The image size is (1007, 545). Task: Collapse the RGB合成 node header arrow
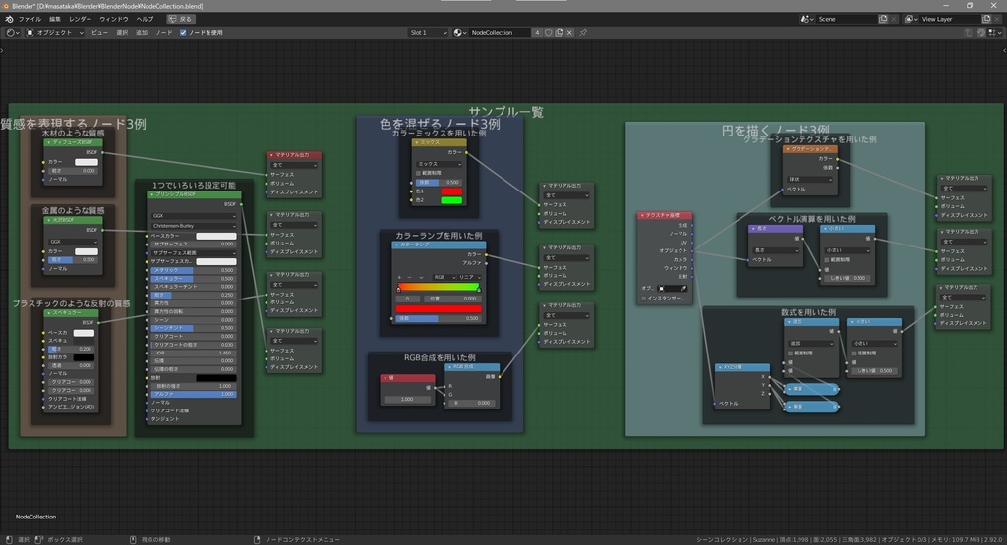coord(449,367)
